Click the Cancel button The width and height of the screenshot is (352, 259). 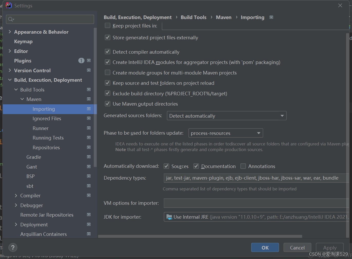click(x=297, y=248)
